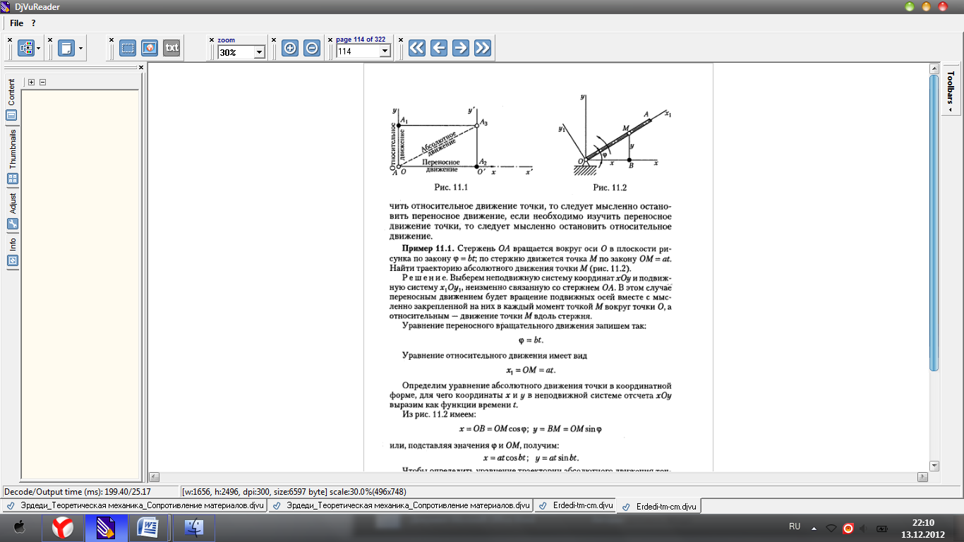
Task: Open the ? help menu
Action: point(33,23)
